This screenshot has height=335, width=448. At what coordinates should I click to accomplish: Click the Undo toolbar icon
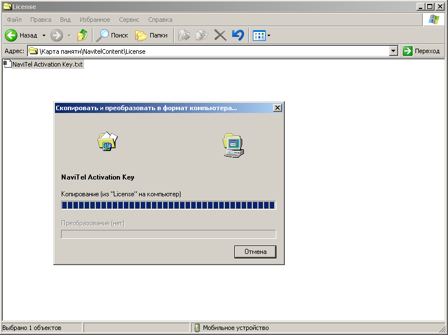(238, 35)
